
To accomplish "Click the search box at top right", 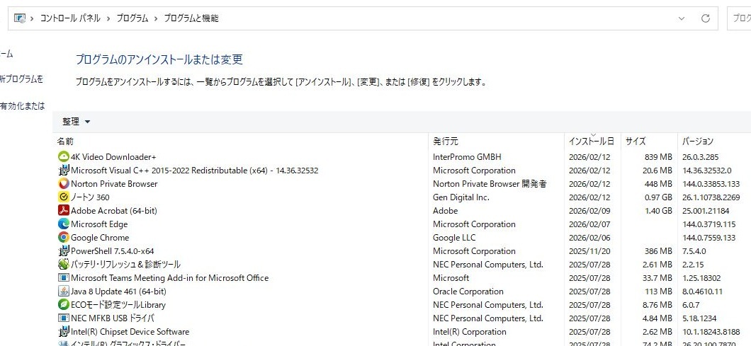I will [740, 18].
